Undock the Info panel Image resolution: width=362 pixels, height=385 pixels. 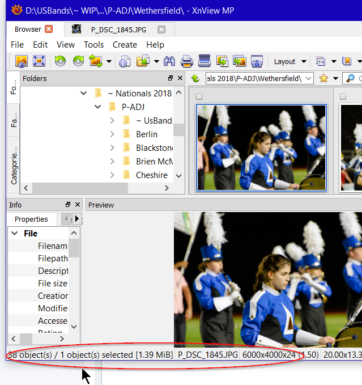(68, 204)
